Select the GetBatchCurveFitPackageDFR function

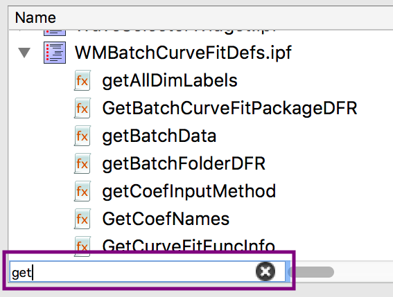coord(229,109)
